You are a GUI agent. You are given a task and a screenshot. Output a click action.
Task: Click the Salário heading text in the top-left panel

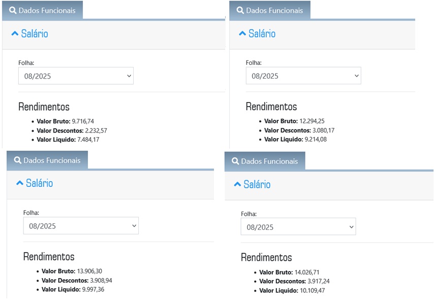[35, 33]
